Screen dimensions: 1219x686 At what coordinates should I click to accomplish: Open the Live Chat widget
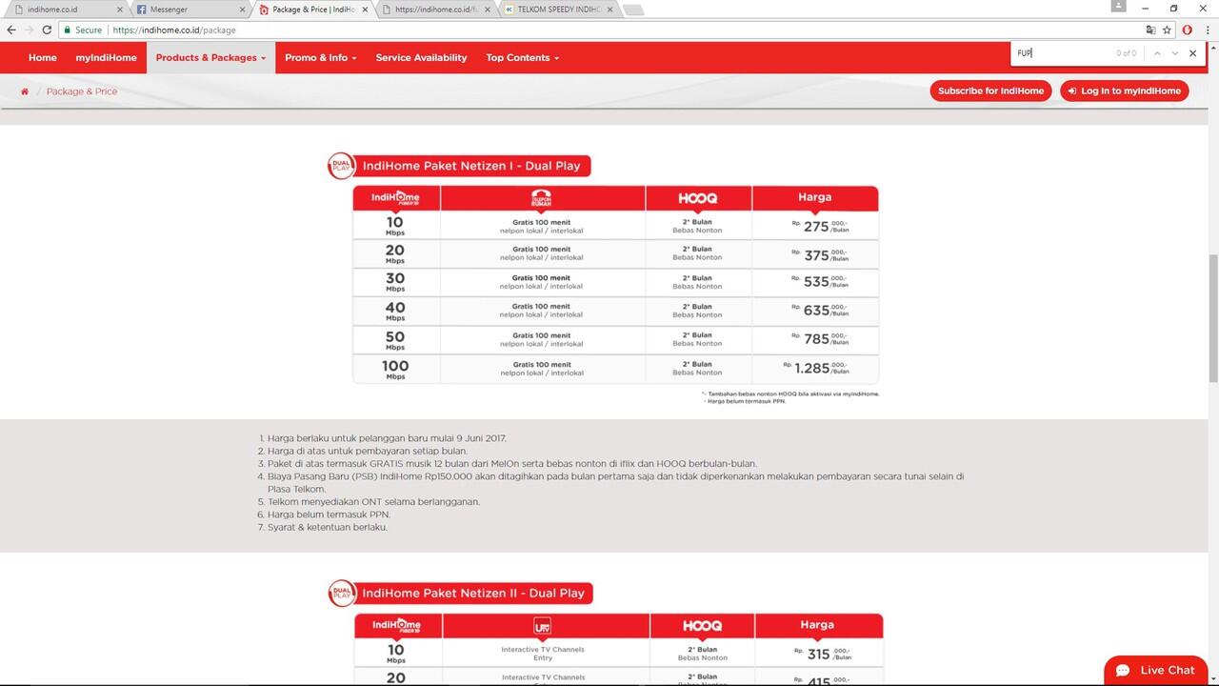point(1155,670)
